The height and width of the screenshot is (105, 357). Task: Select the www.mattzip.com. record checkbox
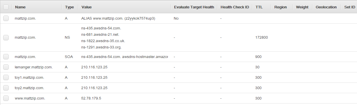point(6,98)
